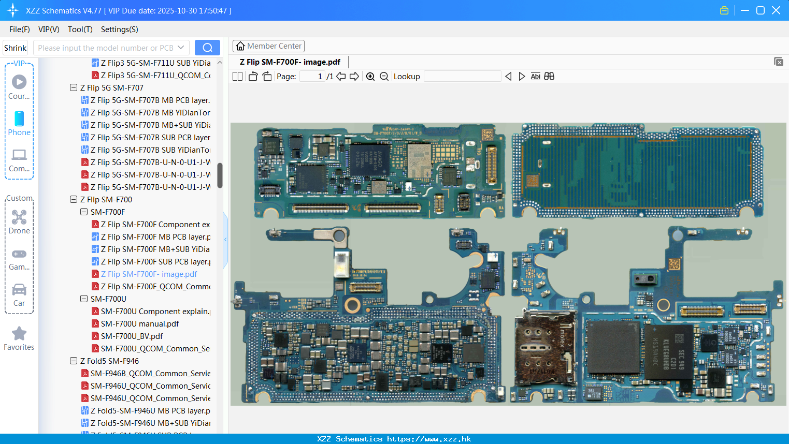Toggle two-page view icon in PDF toolbar

point(237,77)
